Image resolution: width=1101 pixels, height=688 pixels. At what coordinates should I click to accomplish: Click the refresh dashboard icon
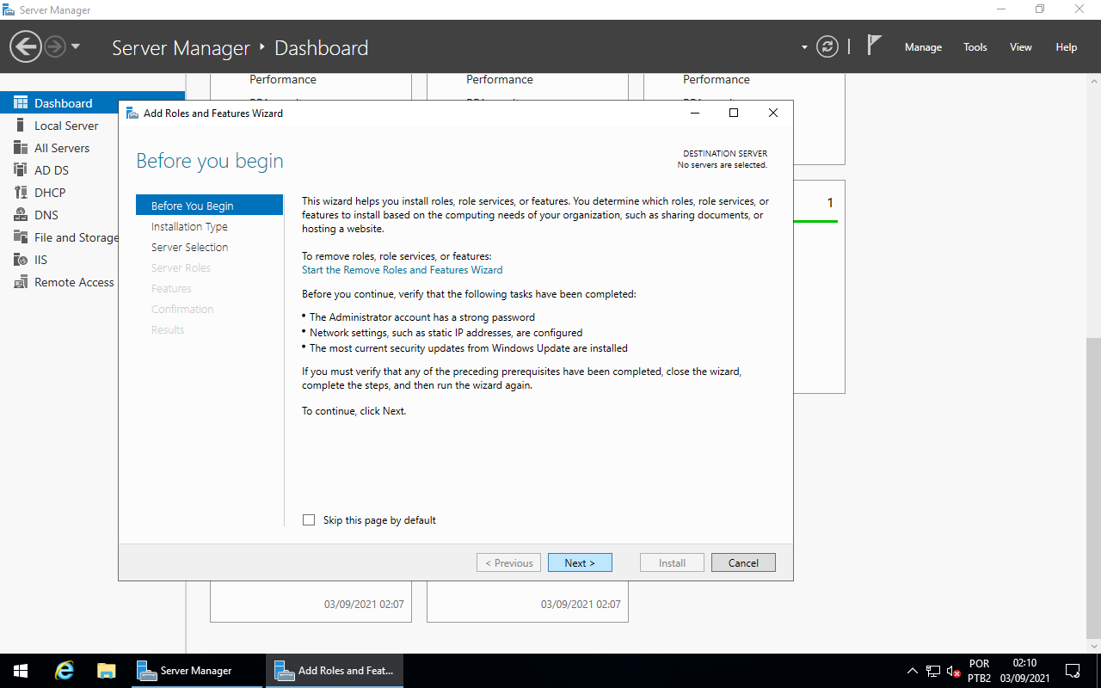coord(827,46)
